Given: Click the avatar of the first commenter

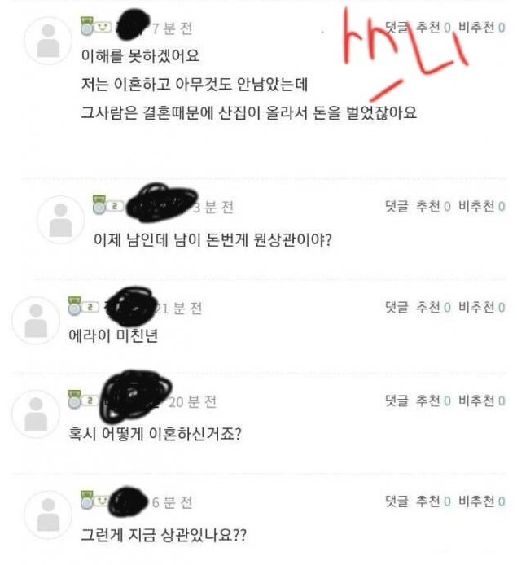Looking at the screenshot, I should tap(48, 41).
